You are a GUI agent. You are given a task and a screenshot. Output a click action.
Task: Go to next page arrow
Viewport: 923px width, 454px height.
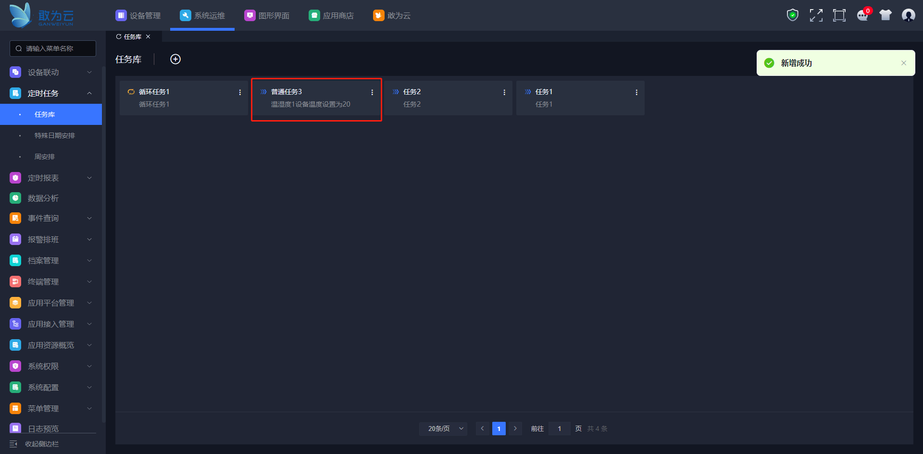pyautogui.click(x=515, y=429)
